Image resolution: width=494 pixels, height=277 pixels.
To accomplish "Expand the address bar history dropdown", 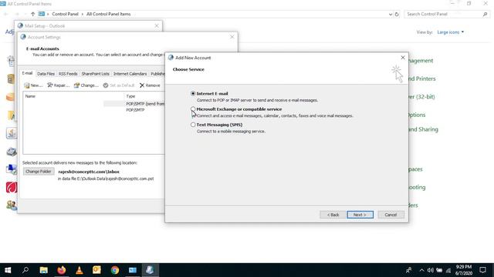I will 391,14.
